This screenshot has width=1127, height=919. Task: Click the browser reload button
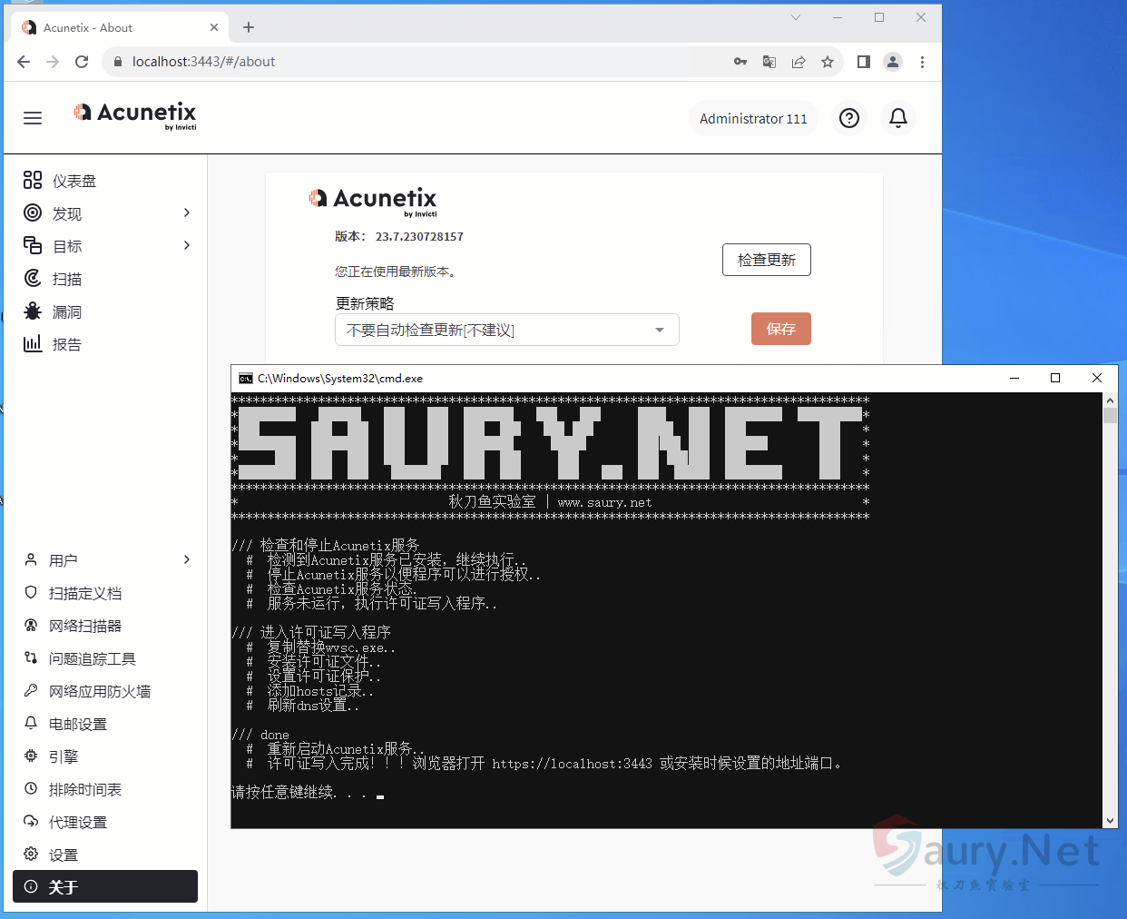pyautogui.click(x=82, y=62)
